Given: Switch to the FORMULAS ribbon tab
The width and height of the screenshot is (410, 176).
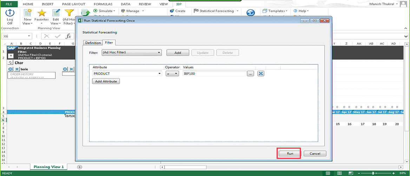Looking at the screenshot, I should [104, 4].
